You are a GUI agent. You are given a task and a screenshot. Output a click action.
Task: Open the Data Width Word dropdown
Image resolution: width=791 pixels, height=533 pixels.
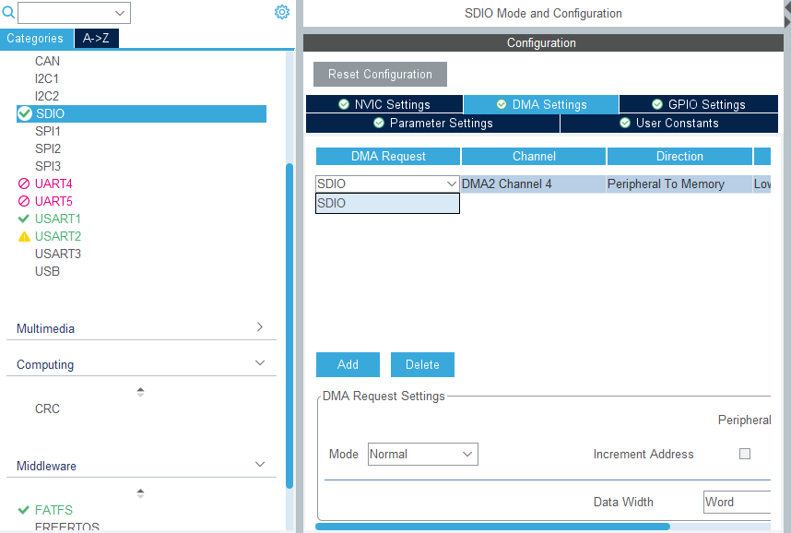click(737, 503)
